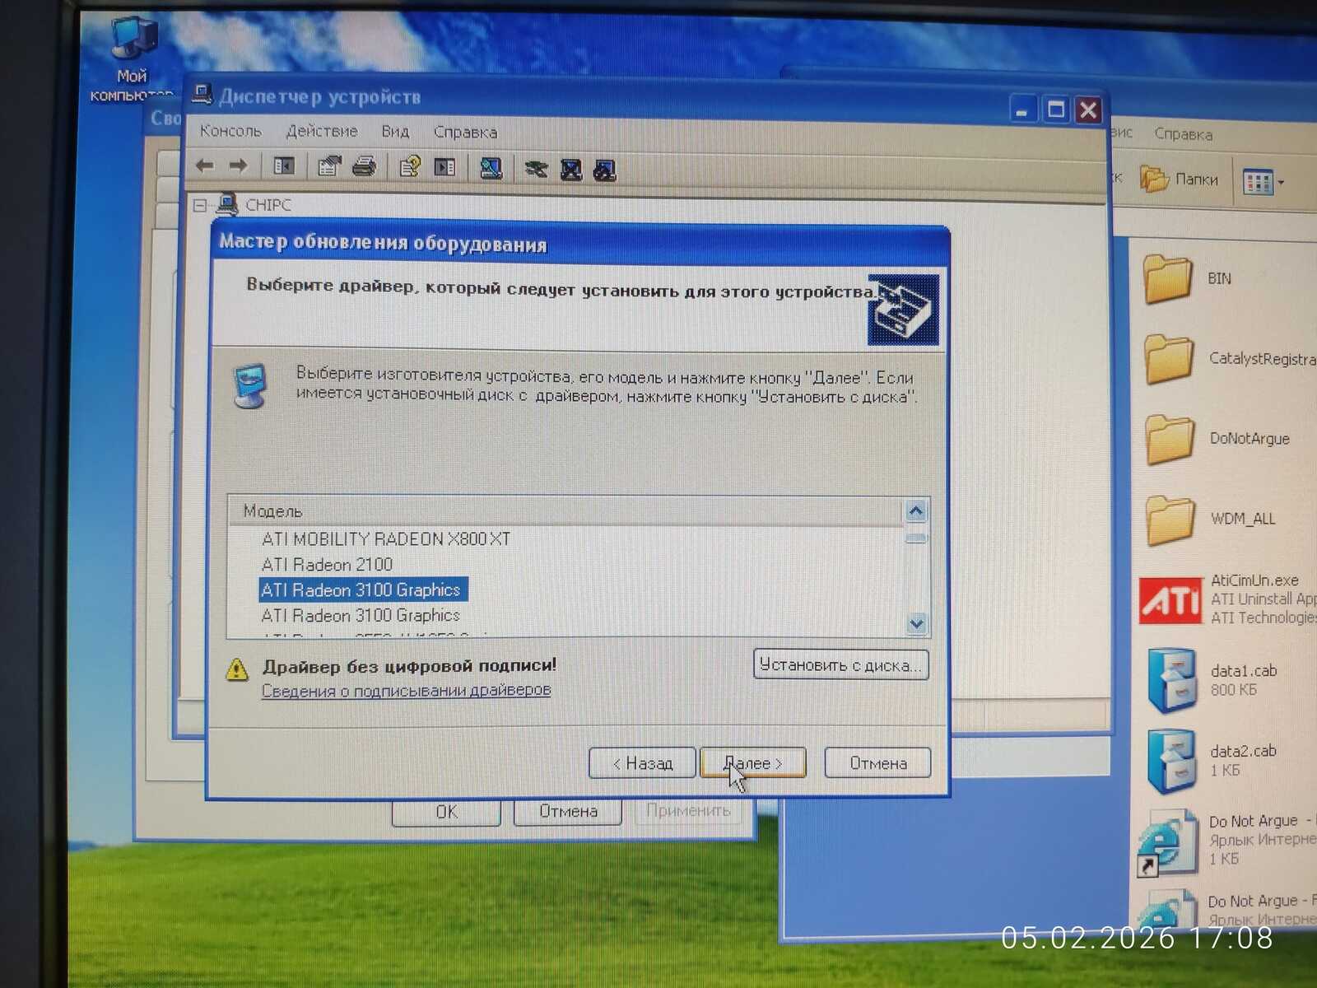Scan for hardware changes toolbar icon
The width and height of the screenshot is (1317, 988).
(x=491, y=169)
